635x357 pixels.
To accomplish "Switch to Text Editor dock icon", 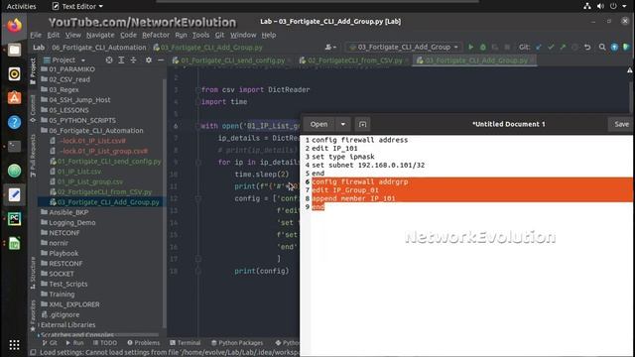I will 14,194.
